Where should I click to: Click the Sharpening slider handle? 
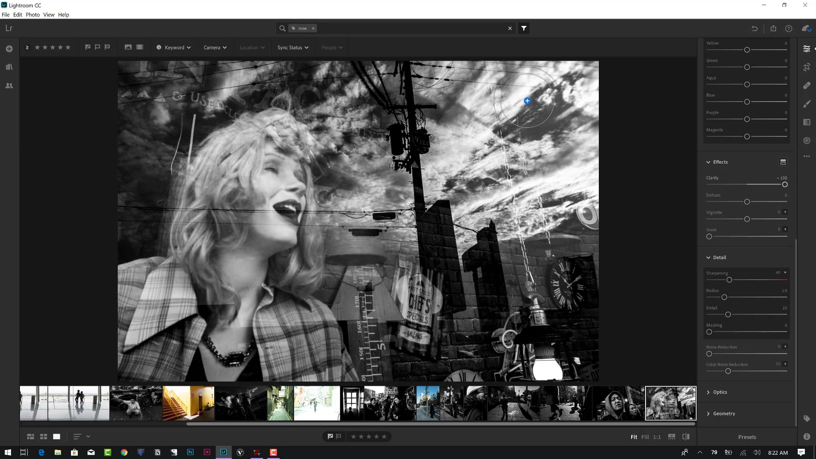tap(729, 280)
